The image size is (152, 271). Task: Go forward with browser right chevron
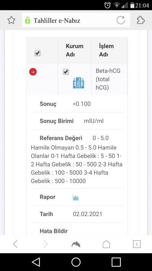coord(46,244)
